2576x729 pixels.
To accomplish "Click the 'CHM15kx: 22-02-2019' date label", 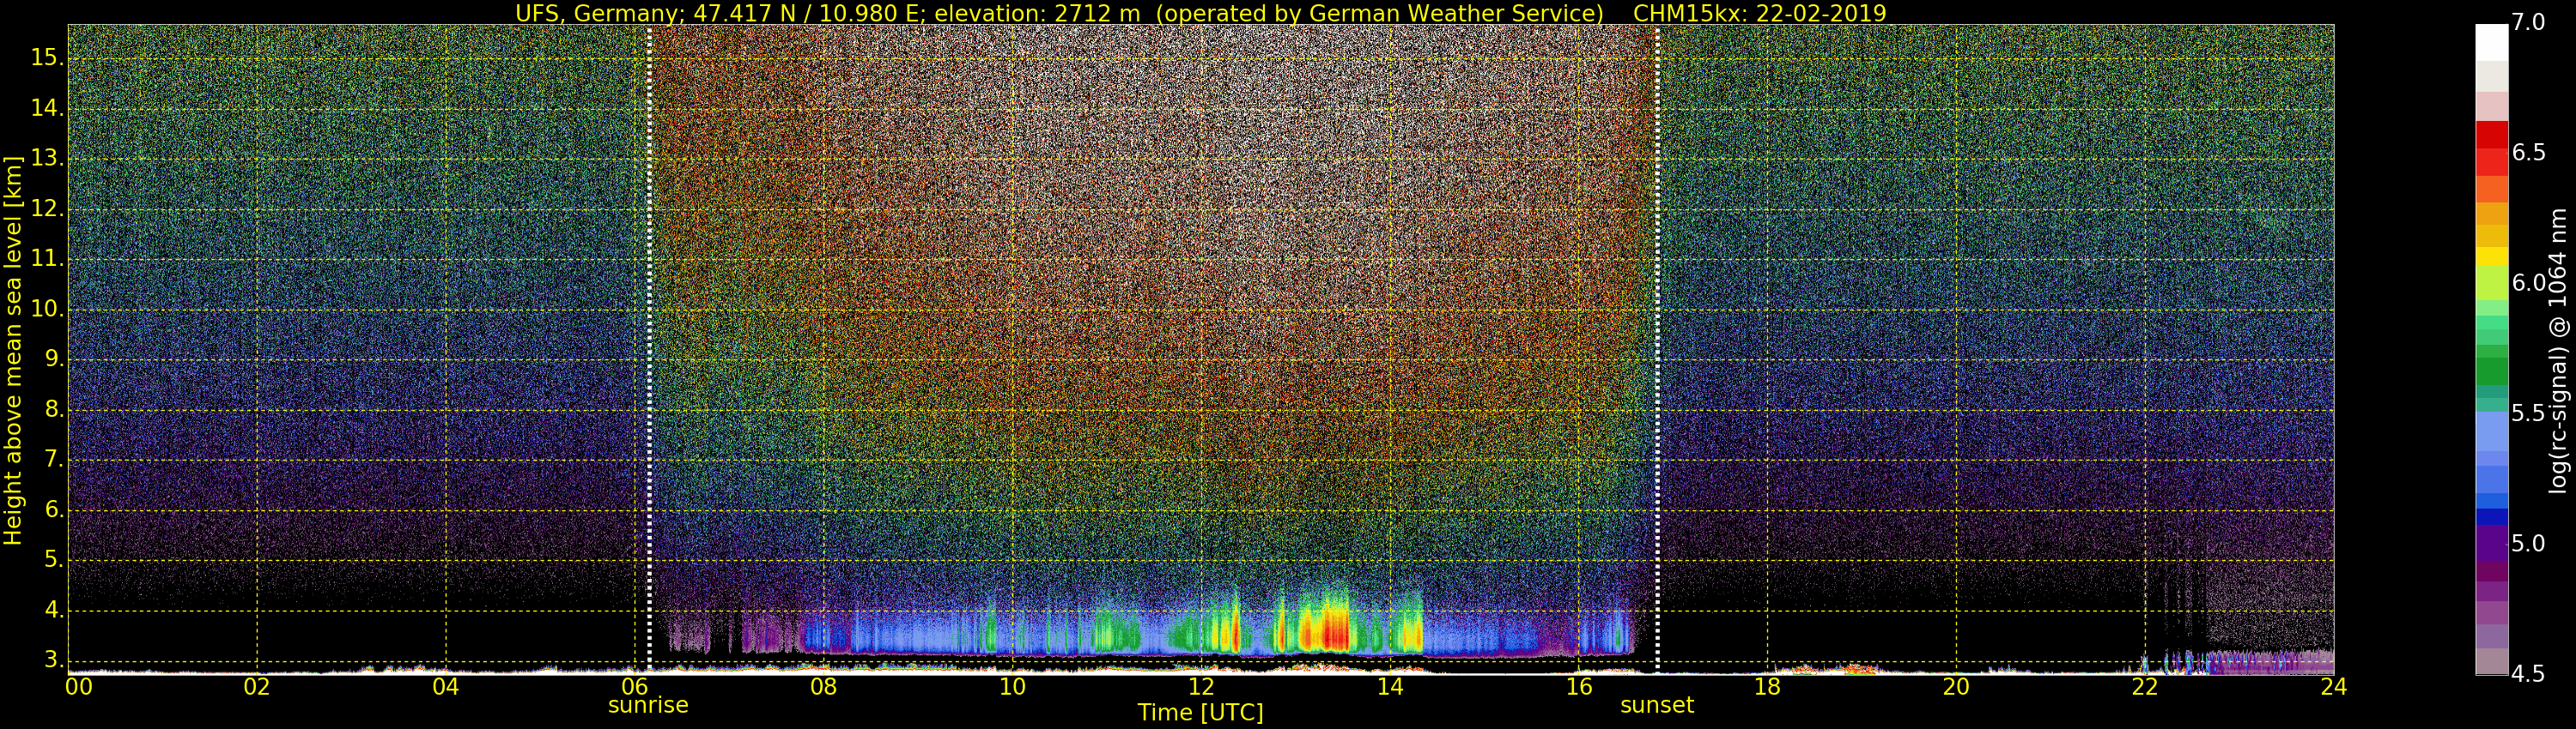I will [1759, 13].
